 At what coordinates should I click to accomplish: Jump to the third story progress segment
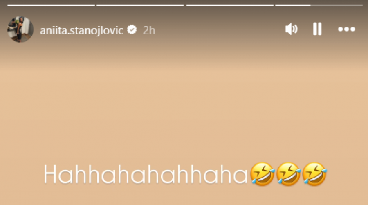pos(230,5)
